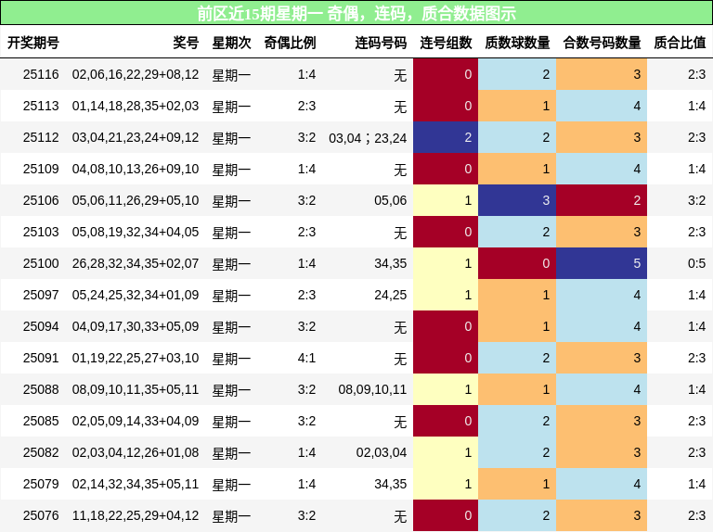
Task: Select the 0:5 质合比值 cell
Action: pyautogui.click(x=696, y=263)
